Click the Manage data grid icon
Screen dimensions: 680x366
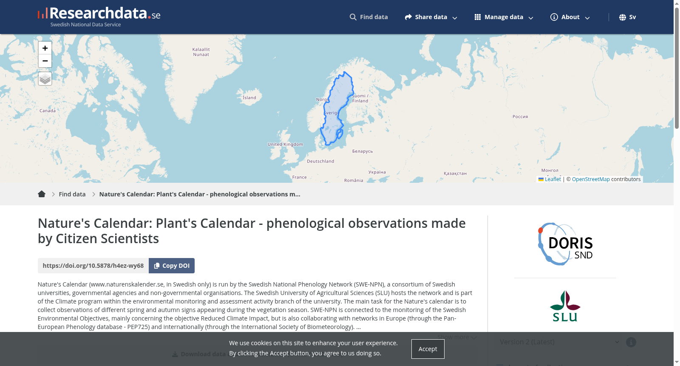(x=478, y=17)
